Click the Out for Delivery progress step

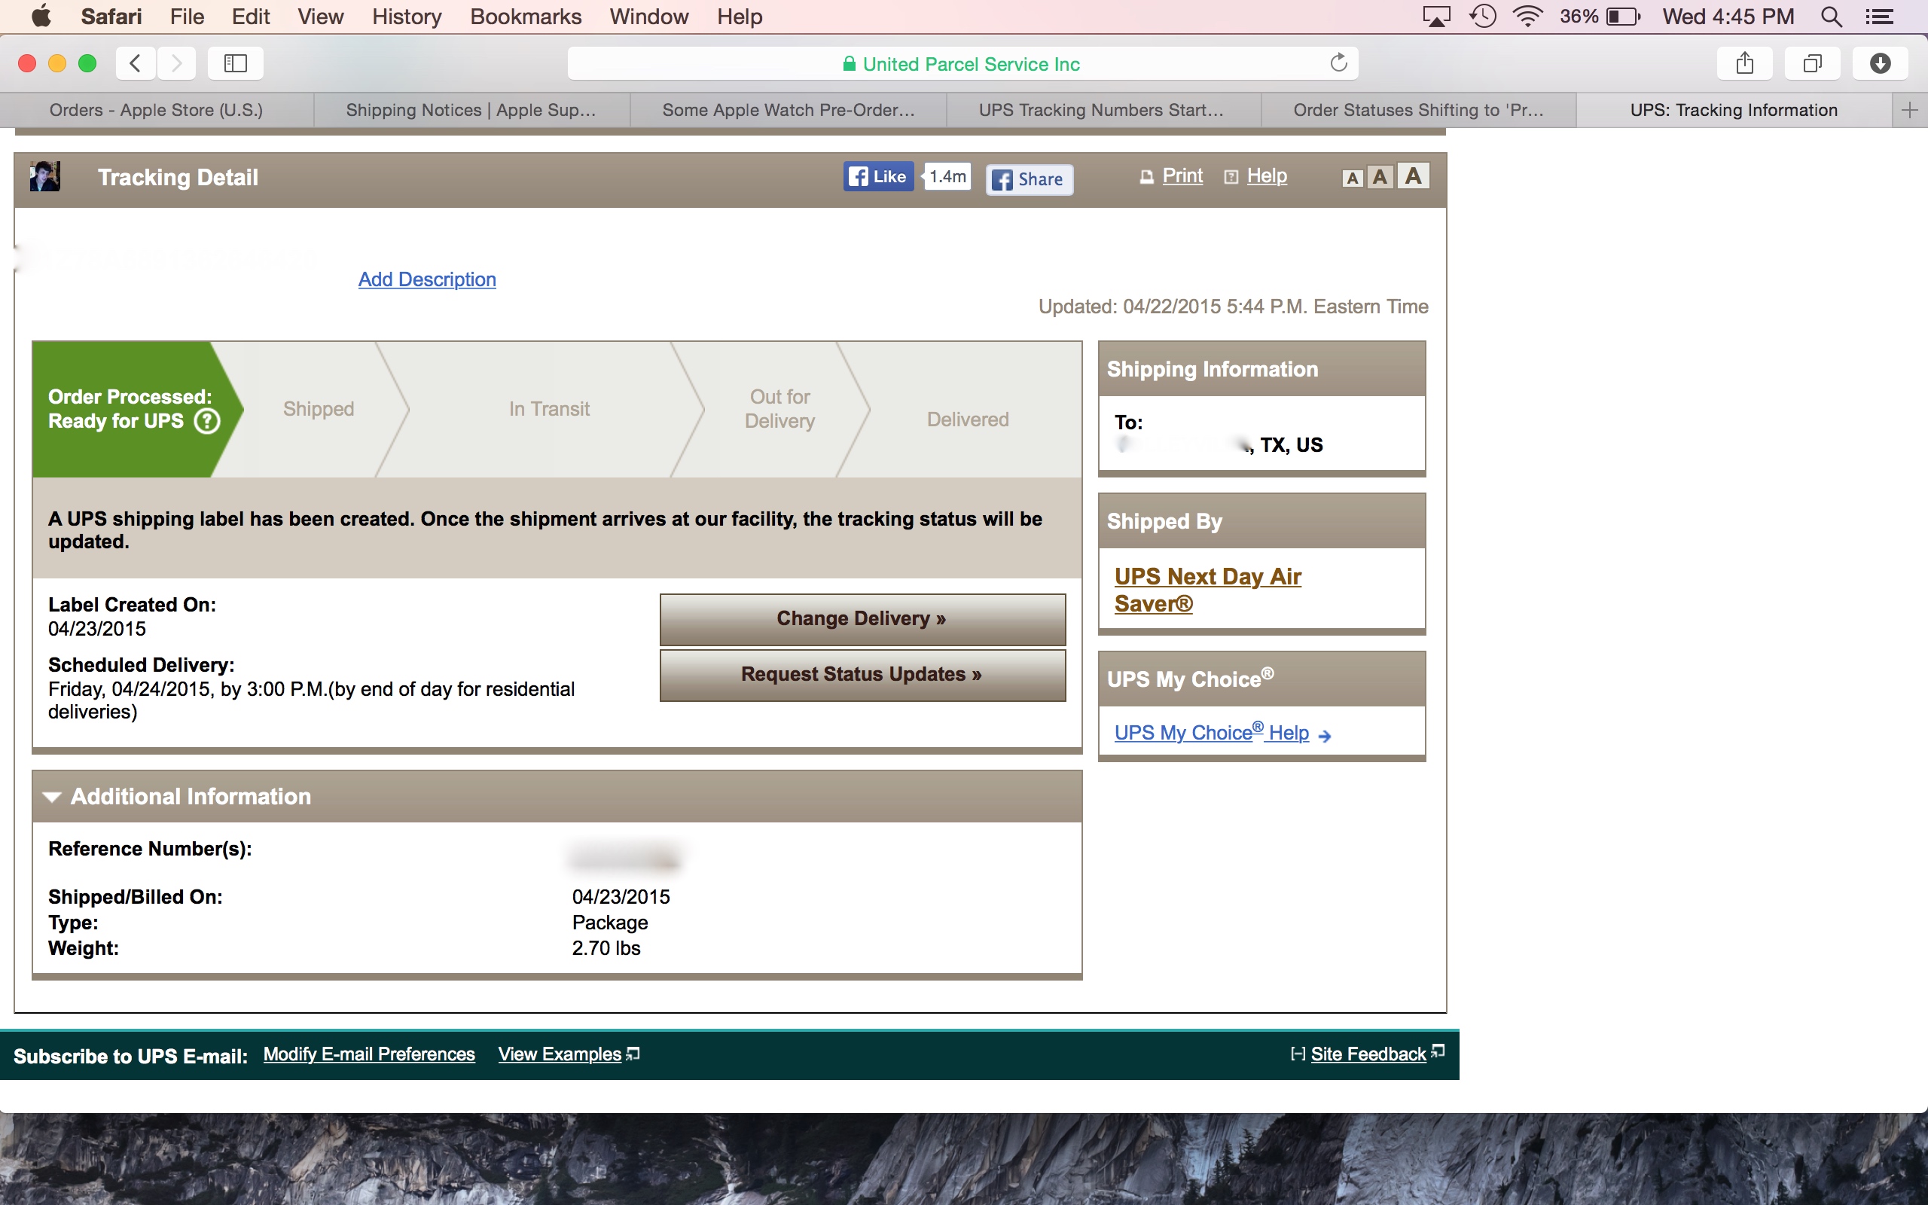780,409
